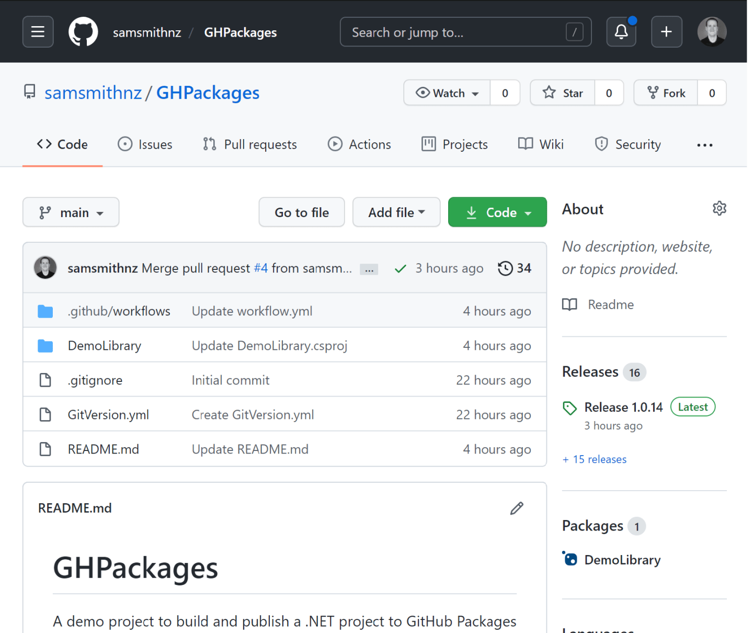
Task: Open About settings gear
Action: 720,208
